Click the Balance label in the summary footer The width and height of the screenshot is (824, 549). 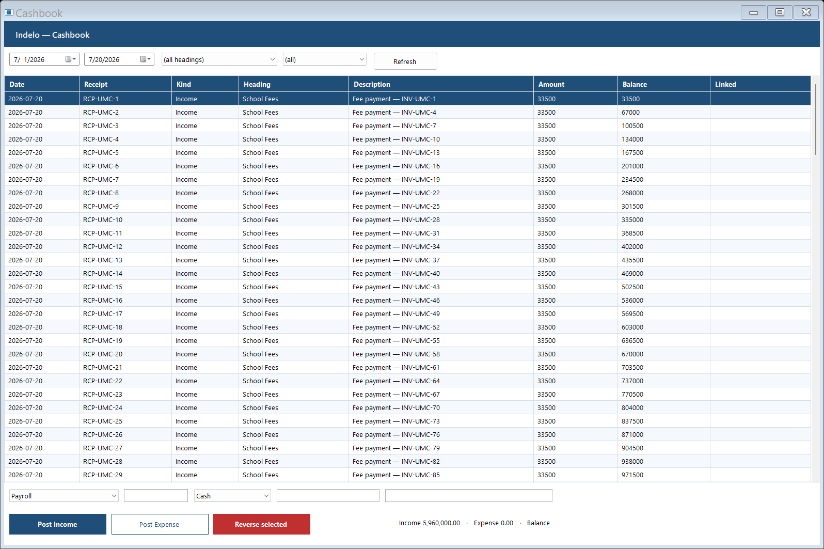tap(538, 523)
